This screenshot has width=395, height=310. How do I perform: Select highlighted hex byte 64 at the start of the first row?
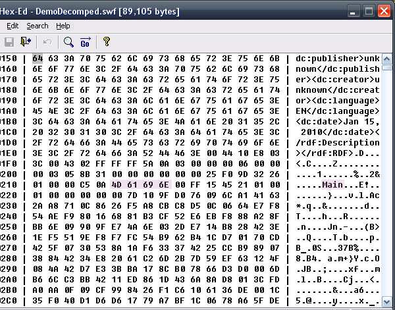[x=37, y=58]
